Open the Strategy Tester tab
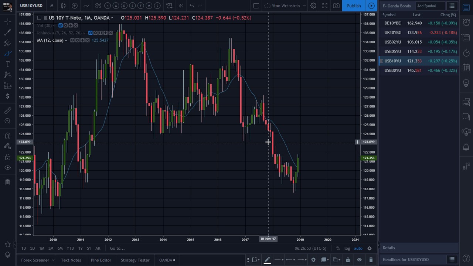 point(135,260)
